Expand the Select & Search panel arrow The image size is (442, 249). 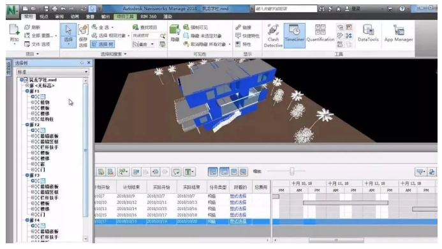pyautogui.click(x=125, y=54)
